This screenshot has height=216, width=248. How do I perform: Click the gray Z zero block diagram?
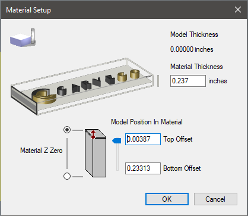tap(96, 153)
